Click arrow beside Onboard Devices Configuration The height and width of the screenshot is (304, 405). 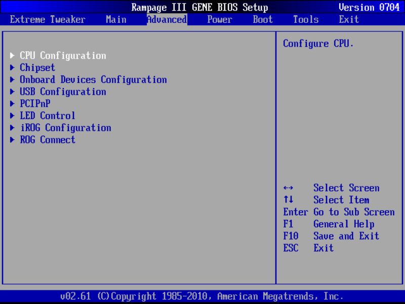[x=12, y=80]
